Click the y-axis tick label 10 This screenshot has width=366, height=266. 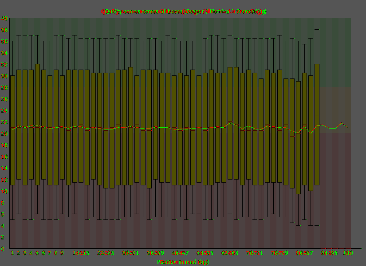4,191
